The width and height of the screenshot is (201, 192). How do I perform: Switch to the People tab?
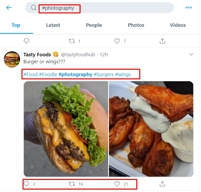tap(94, 25)
